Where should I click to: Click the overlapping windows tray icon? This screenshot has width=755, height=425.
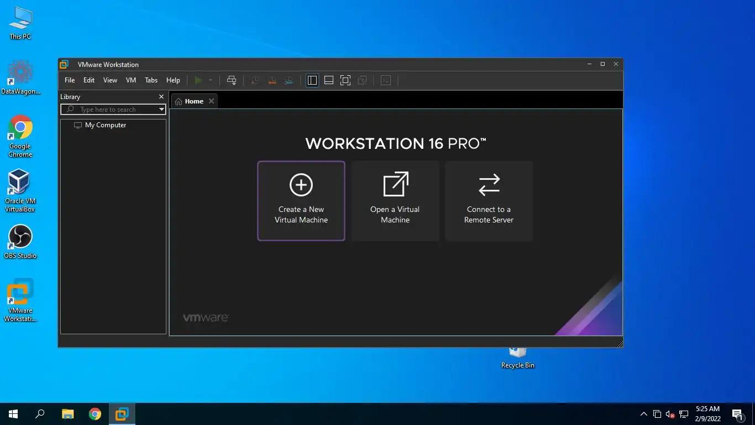tap(657, 414)
